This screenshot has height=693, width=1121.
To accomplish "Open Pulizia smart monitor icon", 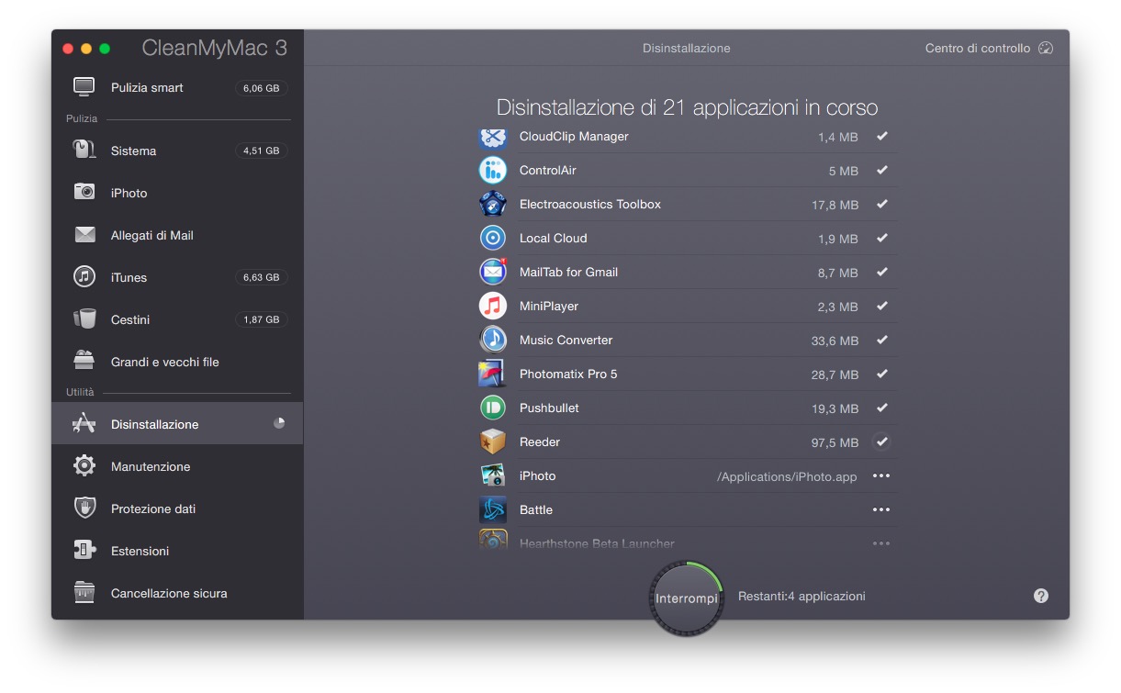I will click(84, 87).
